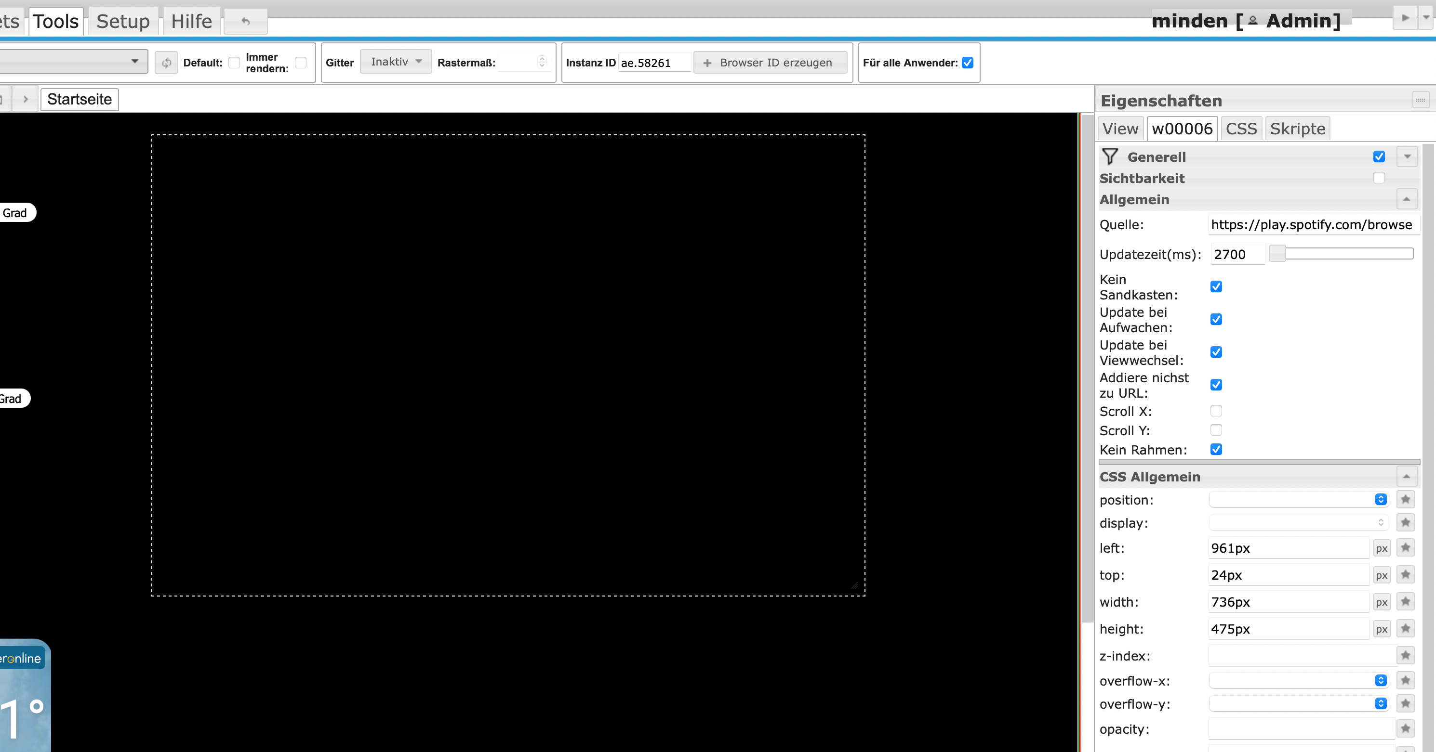Click the Browser ID erzeugen button
1436x752 pixels.
tap(770, 63)
